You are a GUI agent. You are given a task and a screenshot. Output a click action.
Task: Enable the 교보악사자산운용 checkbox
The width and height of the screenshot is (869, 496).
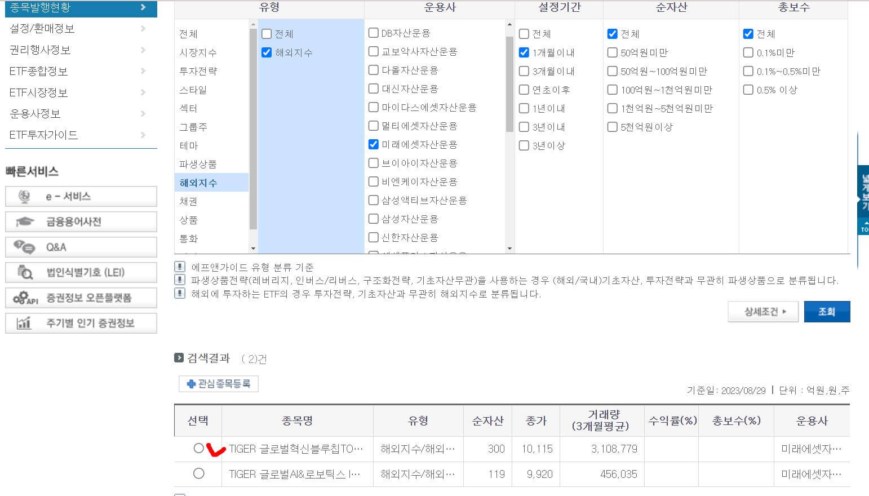pos(373,51)
